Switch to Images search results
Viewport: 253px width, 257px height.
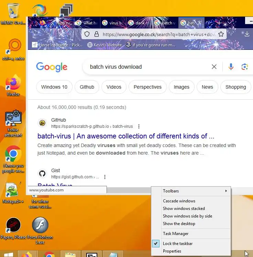click(181, 87)
